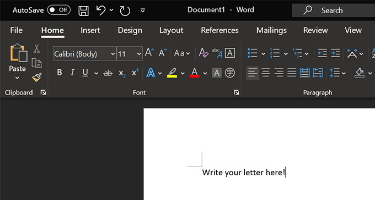375x200 pixels.
Task: Open the Change Case Aa menu
Action: pos(182,53)
